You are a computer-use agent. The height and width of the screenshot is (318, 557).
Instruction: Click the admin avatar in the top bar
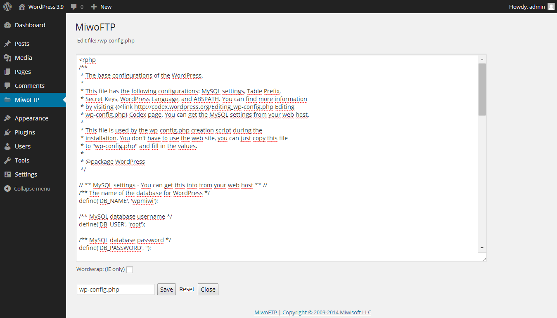tap(551, 7)
